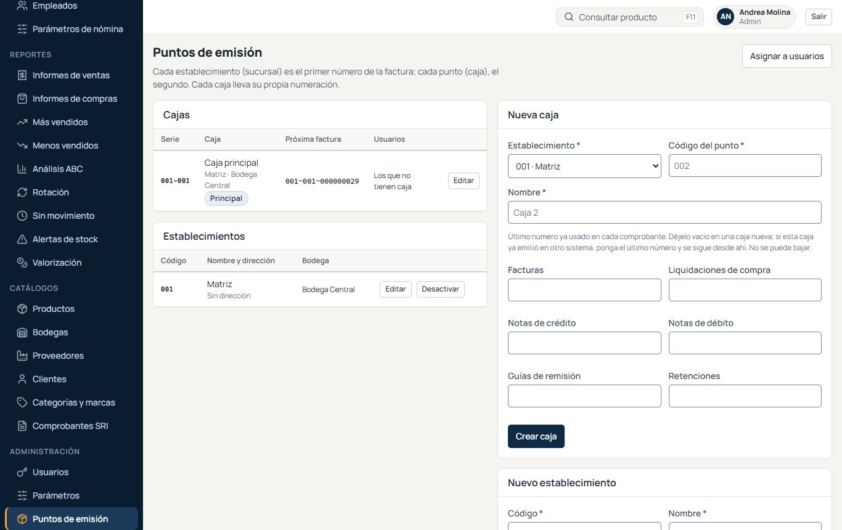This screenshot has height=530, width=842.
Task: Click the Valorización coins icon
Action: 22,263
